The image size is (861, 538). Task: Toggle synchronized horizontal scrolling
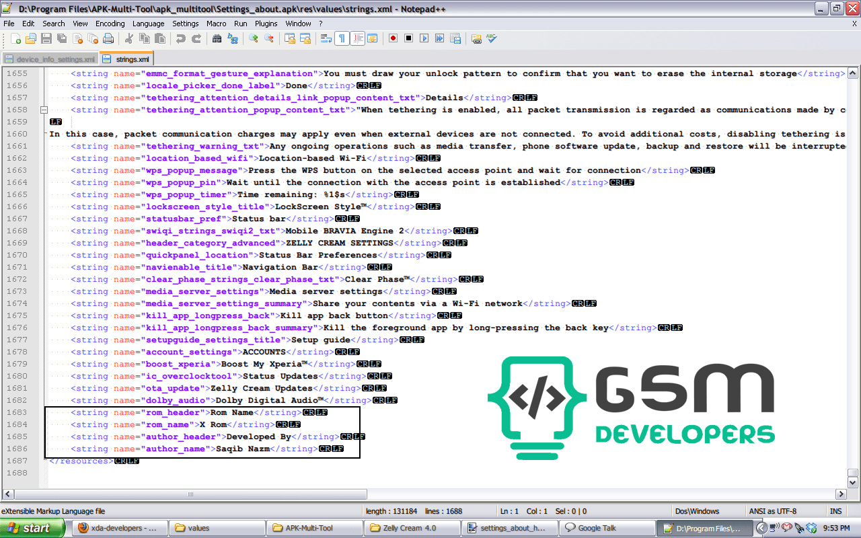(x=305, y=38)
